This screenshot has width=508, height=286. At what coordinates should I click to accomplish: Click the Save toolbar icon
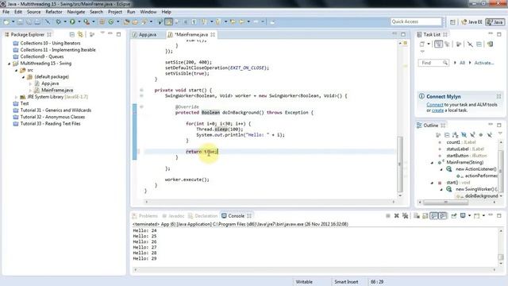[x=20, y=21]
